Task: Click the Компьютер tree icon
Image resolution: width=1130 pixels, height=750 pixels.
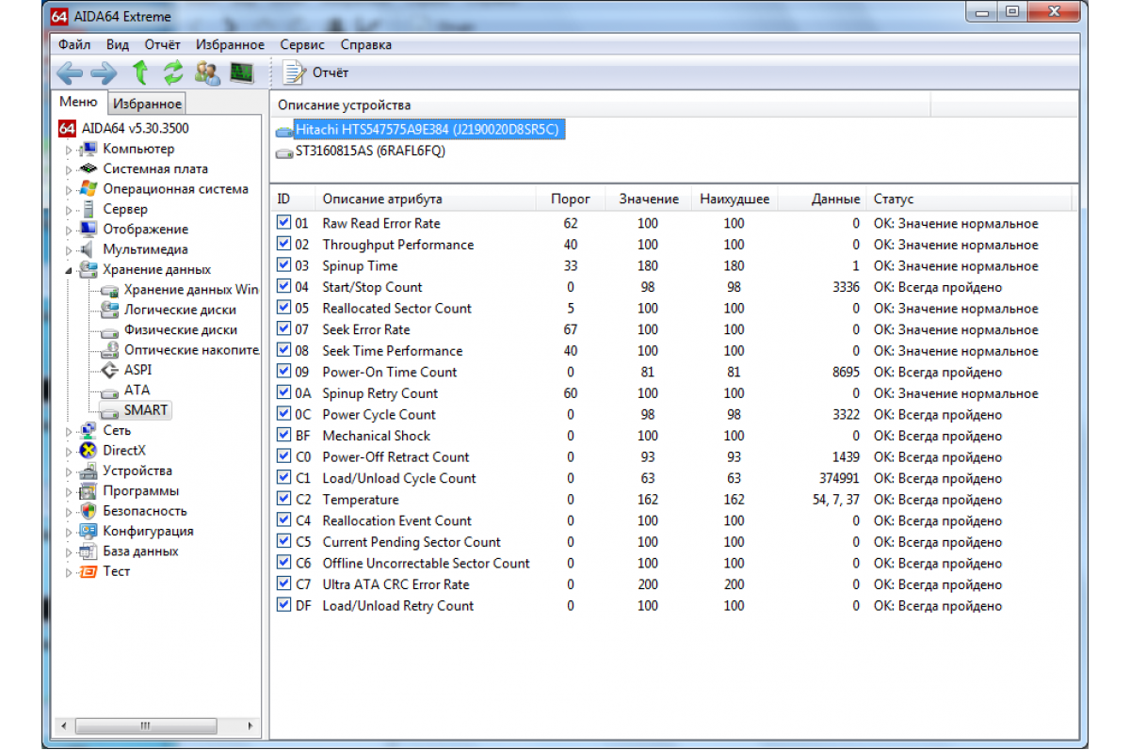Action: (x=89, y=149)
